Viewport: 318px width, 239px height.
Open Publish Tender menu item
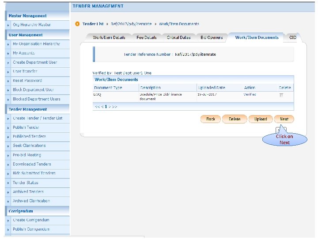pos(26,127)
